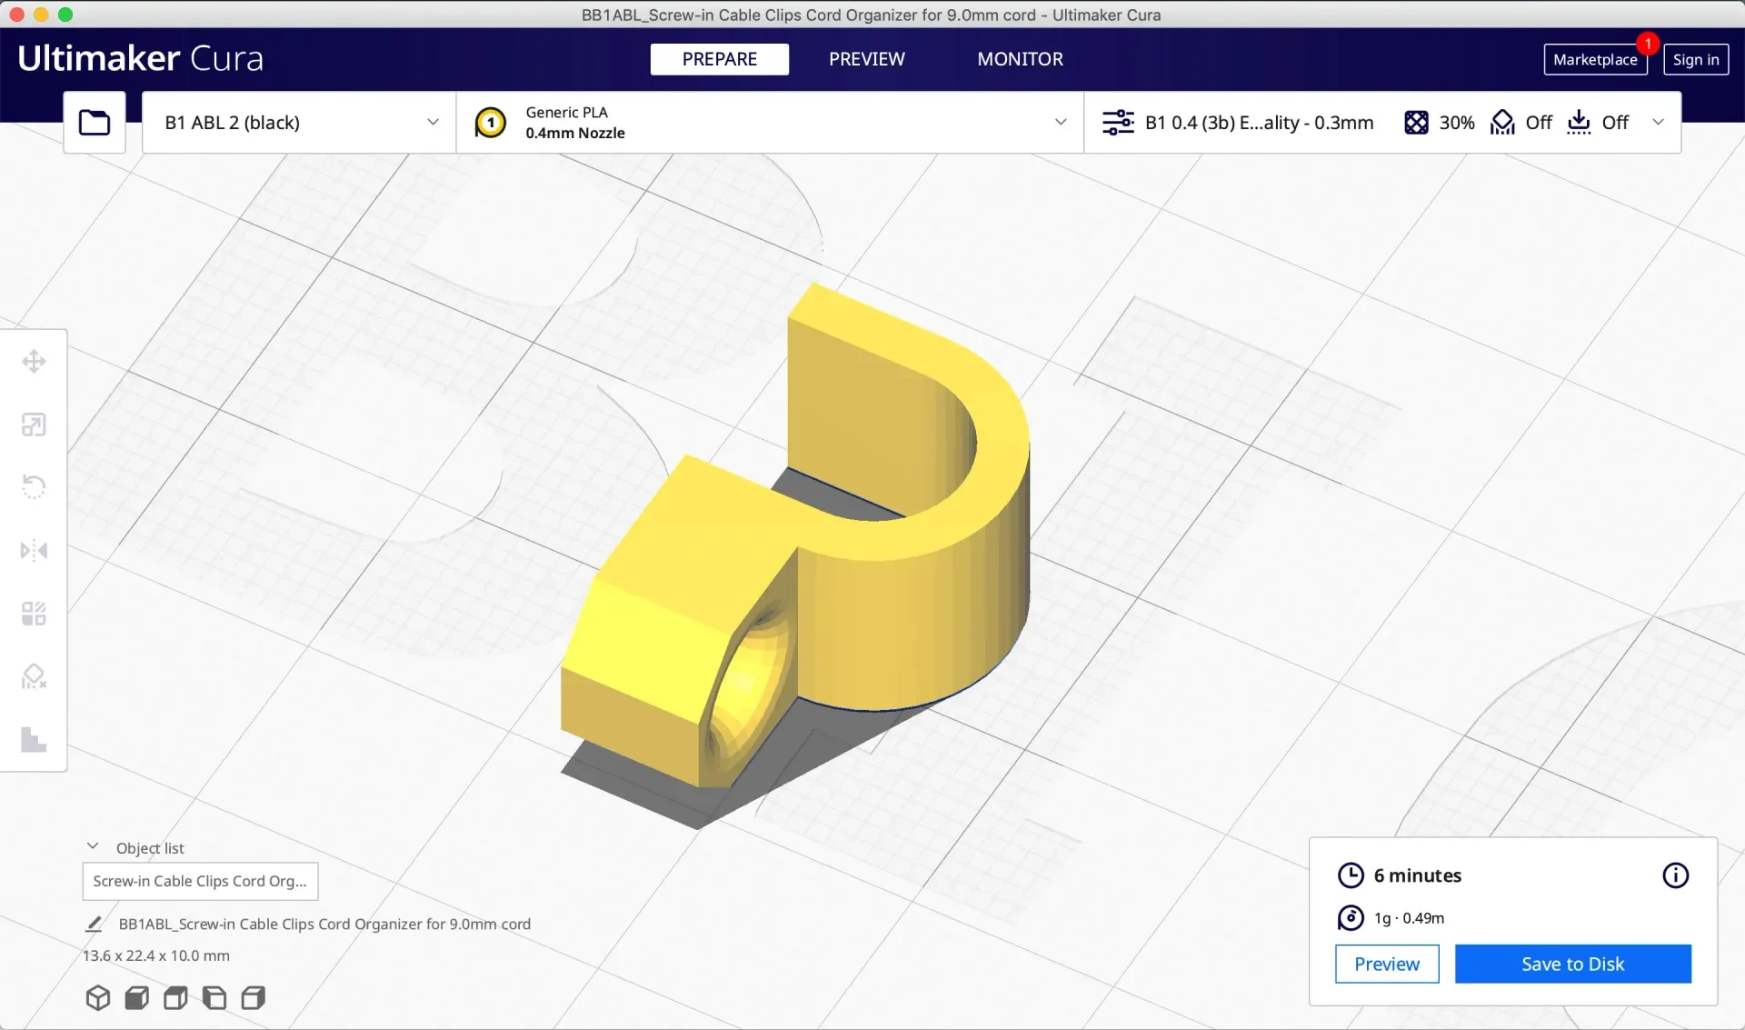Click Save to Disk
Screen dimensions: 1745x1030
pyautogui.click(x=1573, y=965)
